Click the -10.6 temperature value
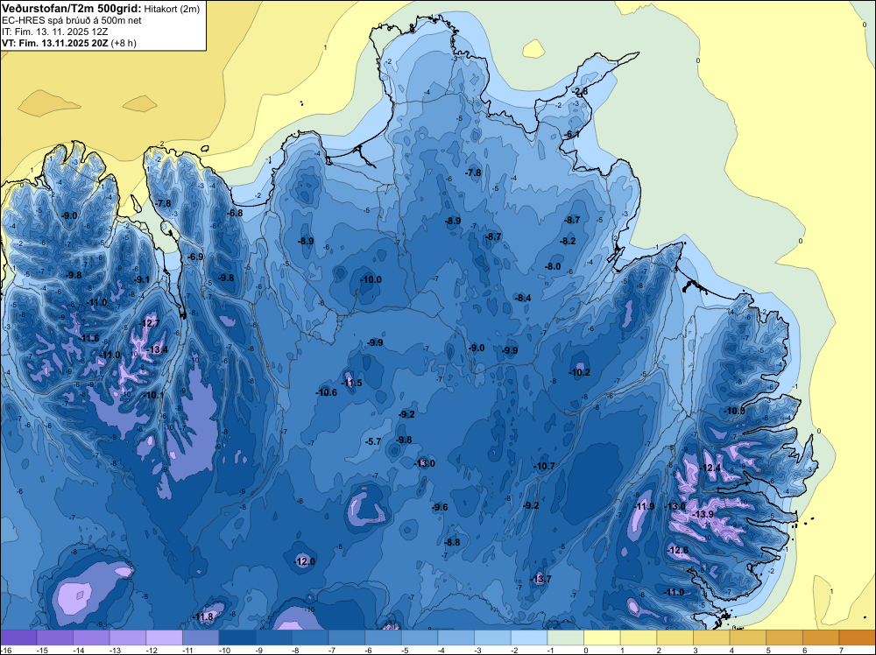The height and width of the screenshot is (655, 876). [x=326, y=392]
